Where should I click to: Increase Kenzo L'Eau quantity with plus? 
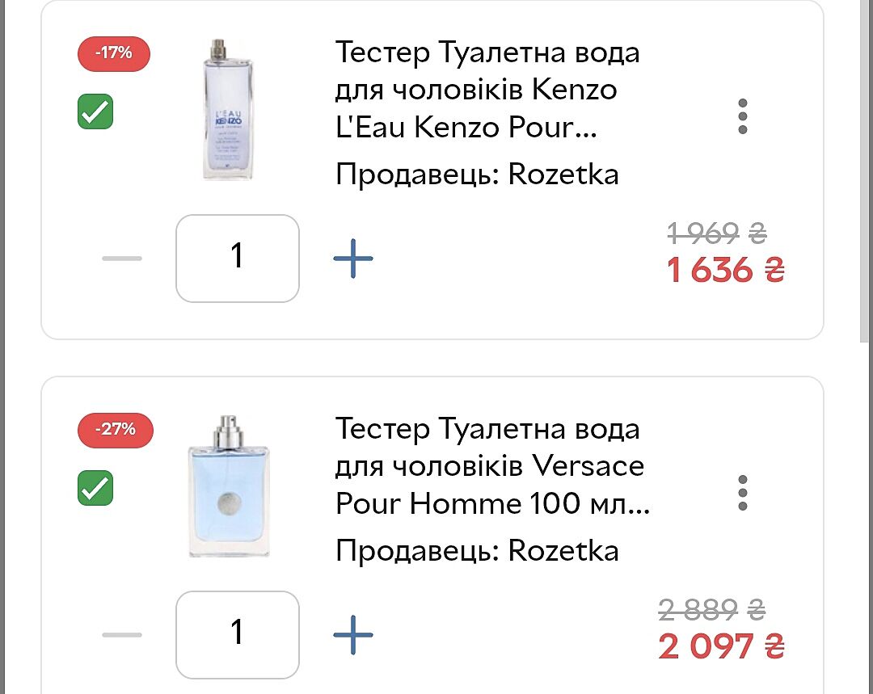pyautogui.click(x=353, y=259)
